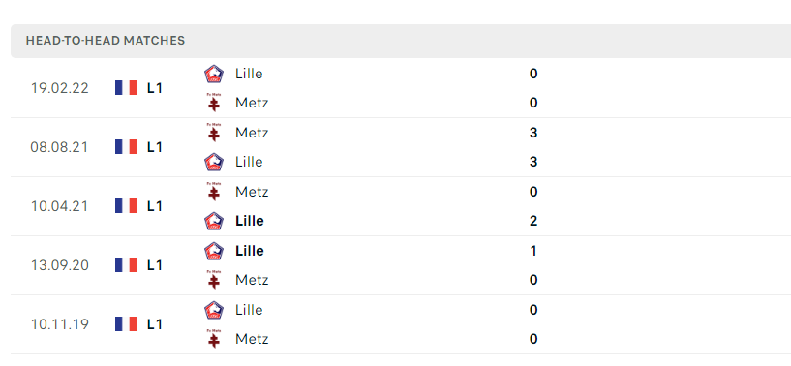Click Lille crest in 19.02.22 match
791x366 pixels.
click(x=214, y=74)
